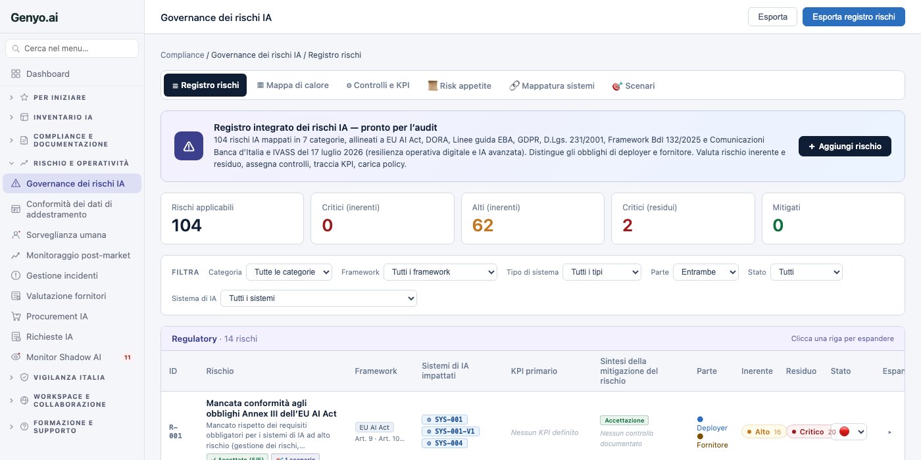Click the table icon for Conformità dei dati
This screenshot has width=921, height=460.
pos(16,209)
